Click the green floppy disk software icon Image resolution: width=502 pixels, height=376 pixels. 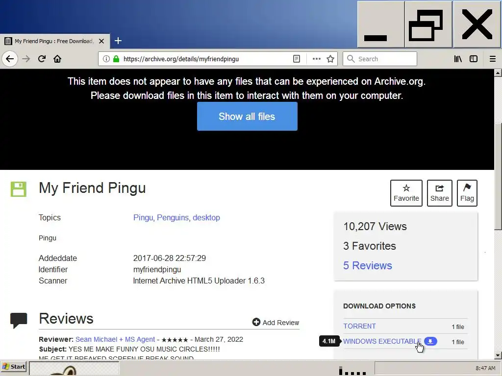19,189
